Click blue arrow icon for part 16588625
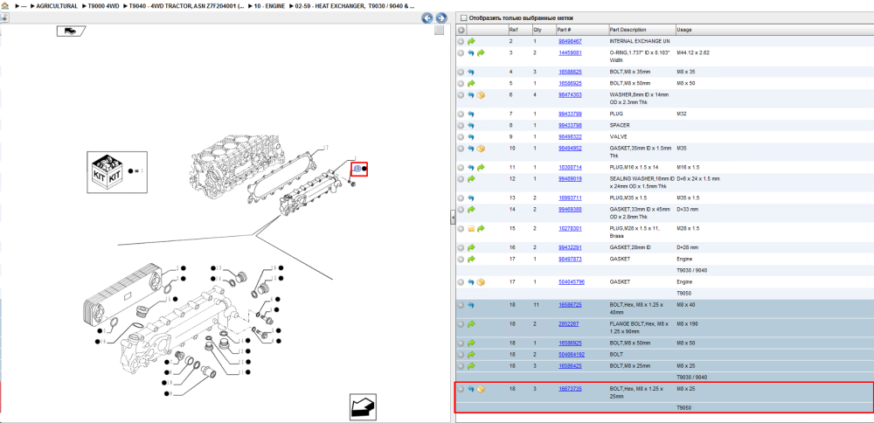Screen dimensions: 874x423 [471, 72]
